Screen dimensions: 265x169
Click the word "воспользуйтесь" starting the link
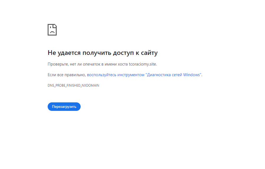click(101, 75)
